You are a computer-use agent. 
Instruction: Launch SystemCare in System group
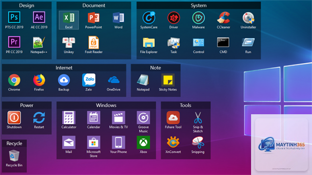(x=149, y=18)
